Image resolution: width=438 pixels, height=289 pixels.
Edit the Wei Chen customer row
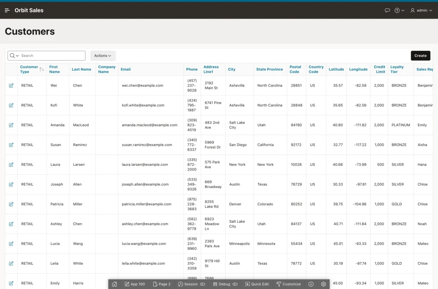(11, 86)
